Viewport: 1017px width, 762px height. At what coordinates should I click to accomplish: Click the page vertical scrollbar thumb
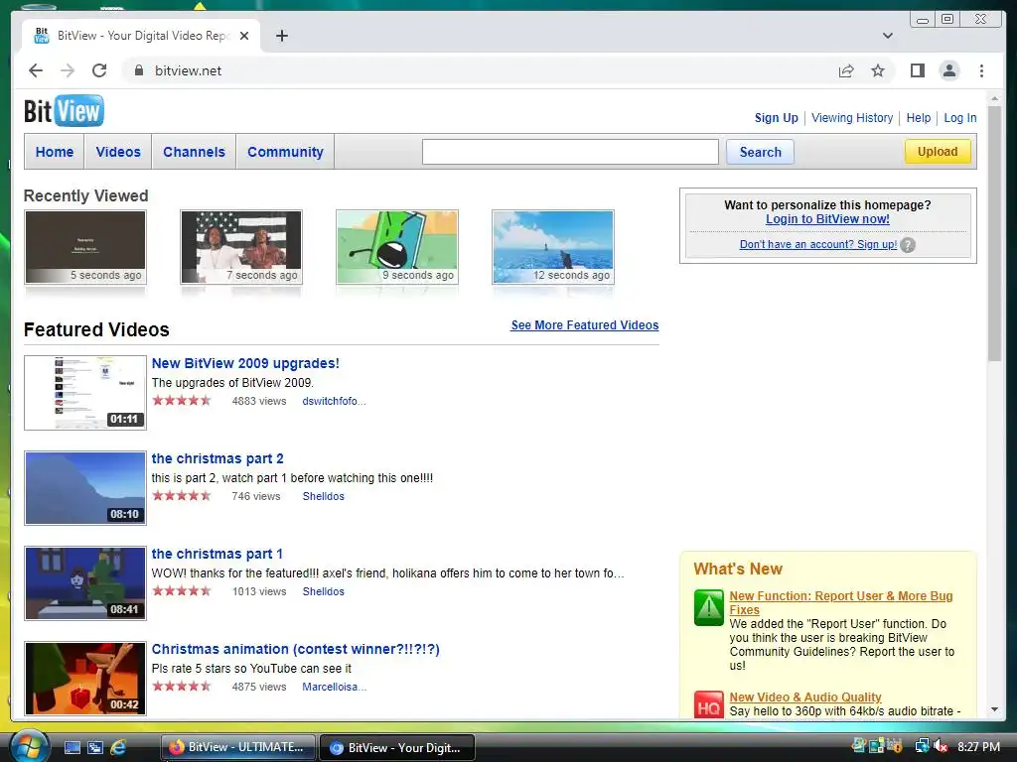(994, 233)
